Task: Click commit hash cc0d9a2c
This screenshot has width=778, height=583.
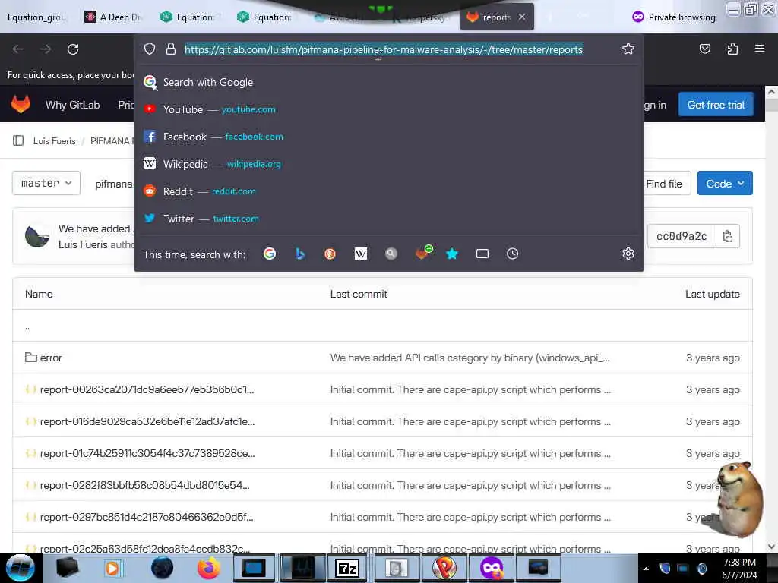Action: tap(682, 237)
